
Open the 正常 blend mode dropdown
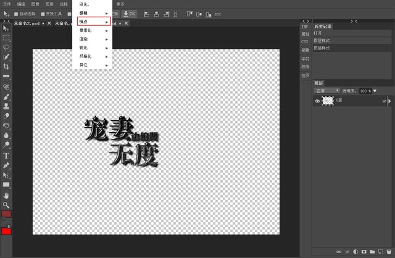point(327,91)
